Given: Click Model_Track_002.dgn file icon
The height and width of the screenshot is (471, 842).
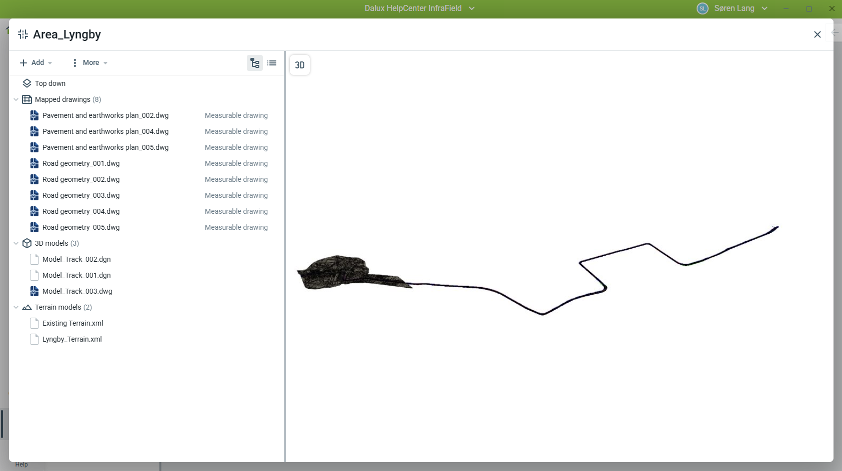Looking at the screenshot, I should click(34, 259).
